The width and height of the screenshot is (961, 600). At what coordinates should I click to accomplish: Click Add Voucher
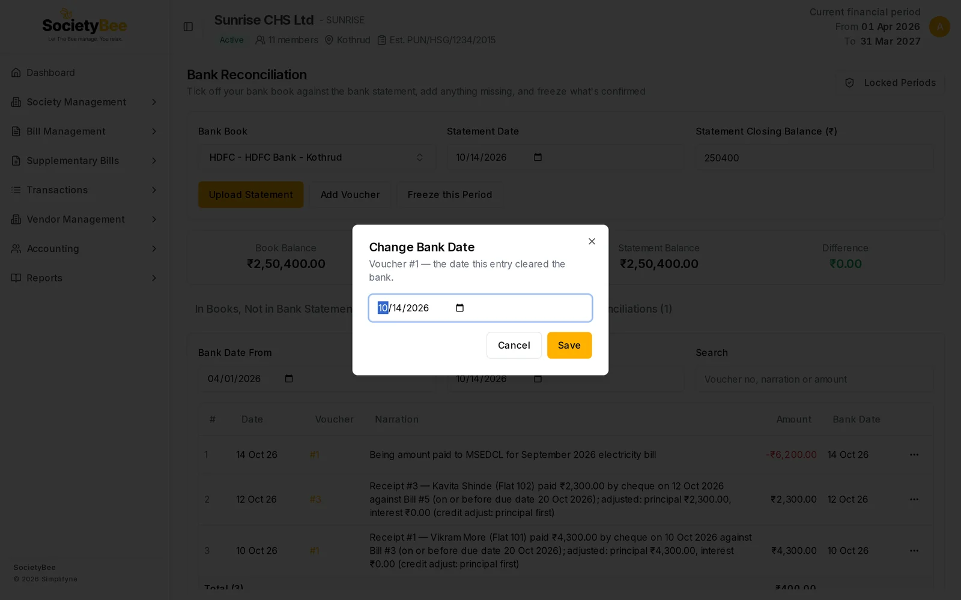click(x=350, y=195)
